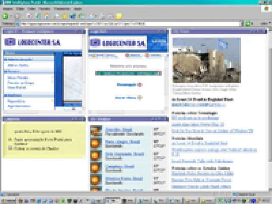Click the Logocenter SA logo in left panel
Image resolution: width=272 pixels, height=204 pixels.
click(x=33, y=42)
